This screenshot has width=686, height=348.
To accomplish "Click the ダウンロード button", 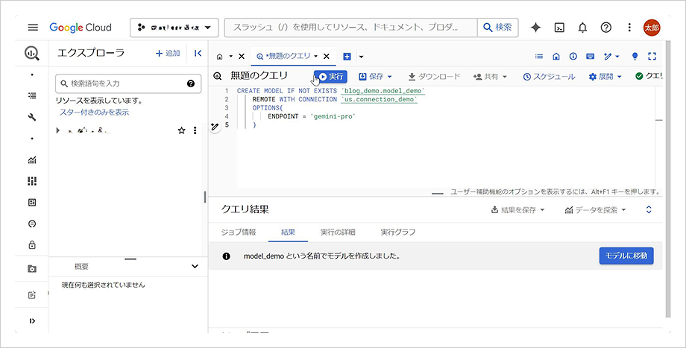I will (434, 77).
